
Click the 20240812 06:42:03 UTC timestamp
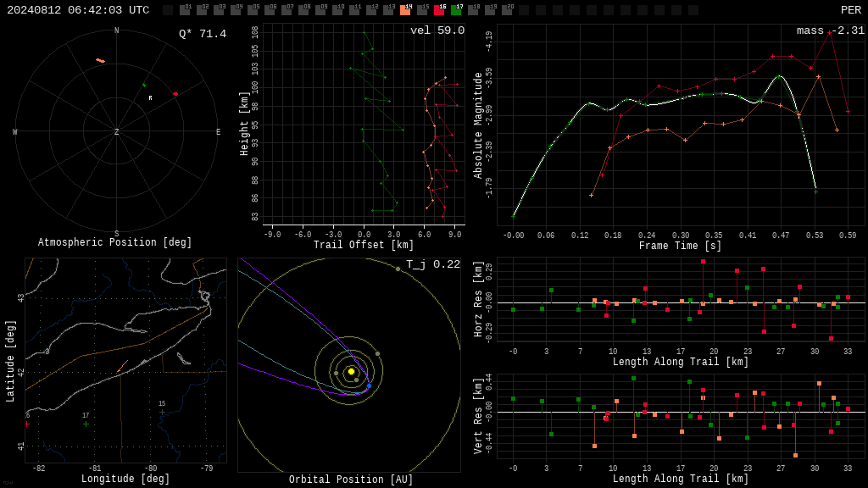click(78, 10)
